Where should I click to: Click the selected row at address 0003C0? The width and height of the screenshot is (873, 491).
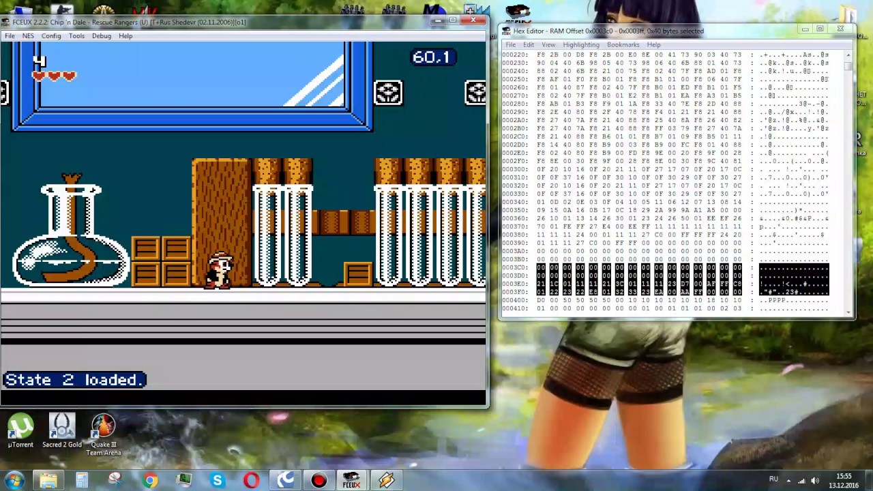666,267
